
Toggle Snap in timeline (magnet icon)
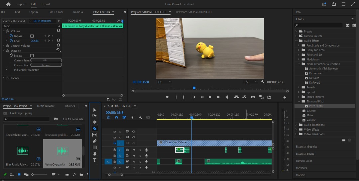[116, 117]
